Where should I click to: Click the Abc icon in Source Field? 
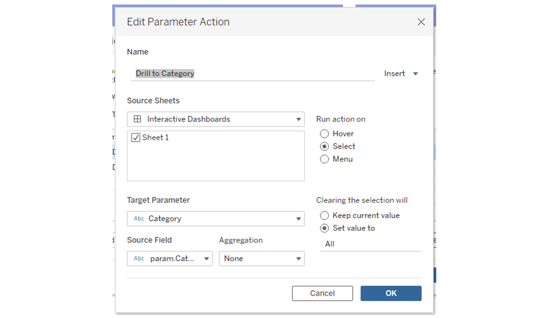pos(139,259)
